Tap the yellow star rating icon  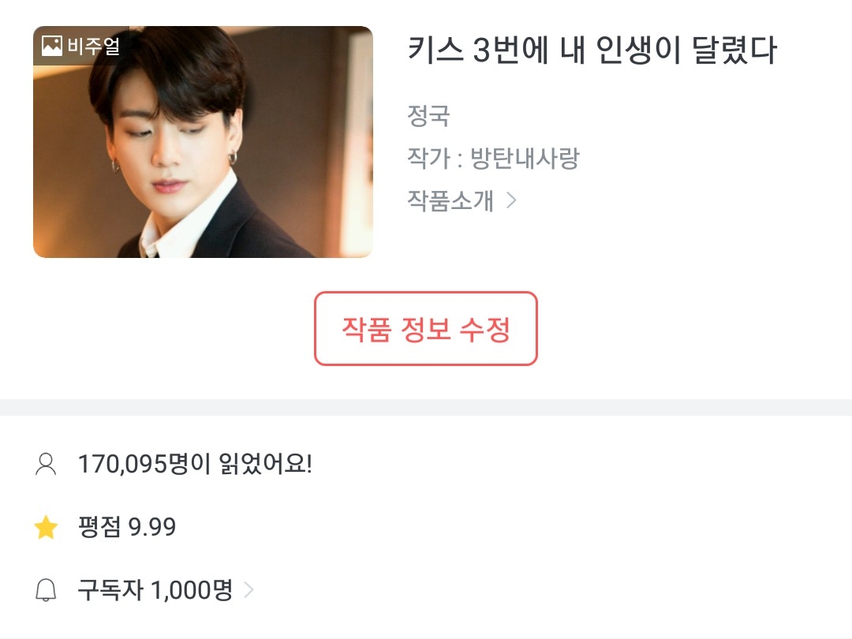point(47,528)
